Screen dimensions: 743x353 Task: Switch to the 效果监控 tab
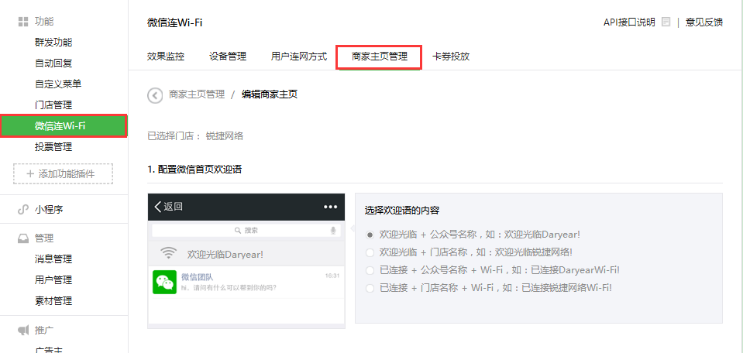click(x=166, y=57)
